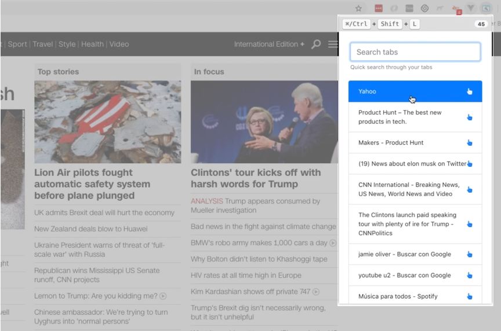Open Republican wins Mississippi Senate runoff story
This screenshot has height=331, width=501.
[97, 275]
